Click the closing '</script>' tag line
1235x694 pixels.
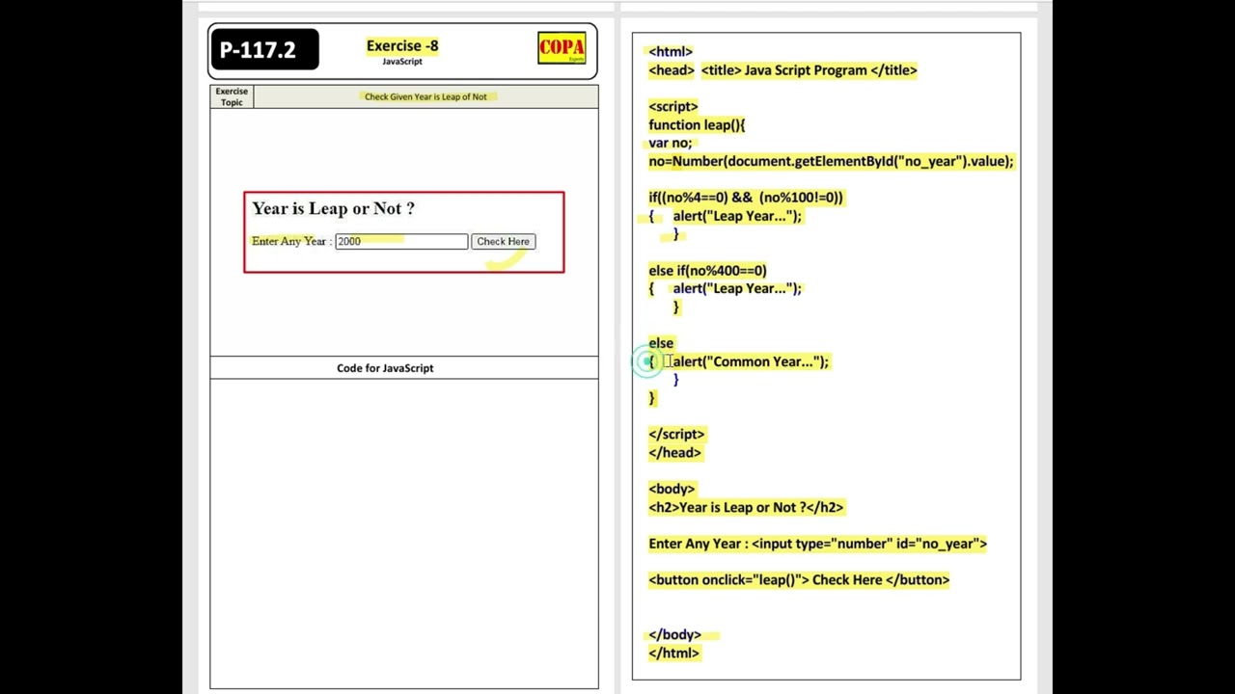pyautogui.click(x=676, y=434)
